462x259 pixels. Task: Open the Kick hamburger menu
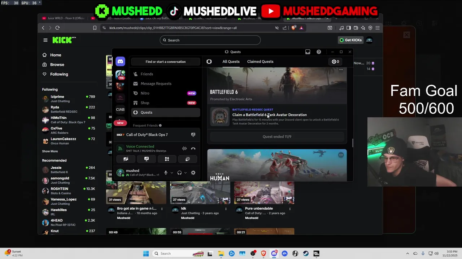coord(45,40)
